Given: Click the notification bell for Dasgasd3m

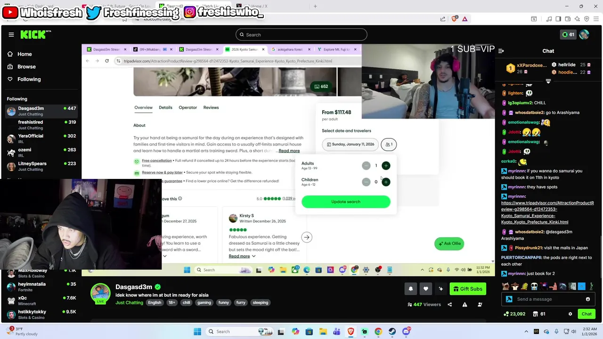Looking at the screenshot, I should [411, 289].
